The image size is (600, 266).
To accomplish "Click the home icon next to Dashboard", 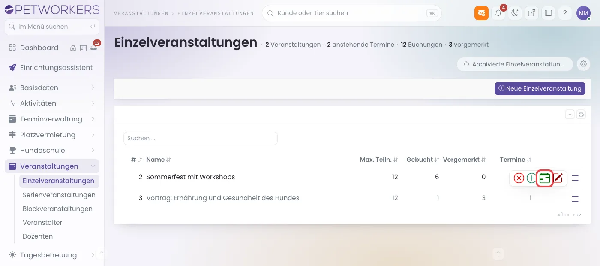I will tap(73, 48).
